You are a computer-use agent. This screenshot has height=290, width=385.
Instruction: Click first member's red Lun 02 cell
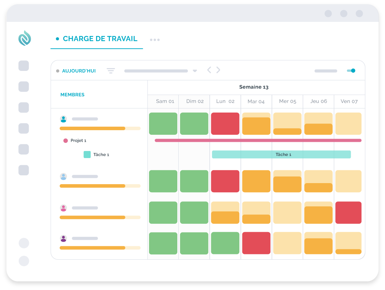[x=225, y=123]
